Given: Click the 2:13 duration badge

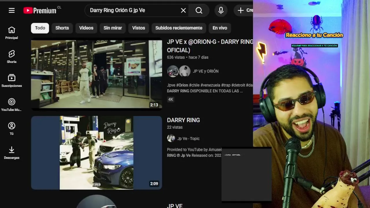Looking at the screenshot, I should coord(154,105).
